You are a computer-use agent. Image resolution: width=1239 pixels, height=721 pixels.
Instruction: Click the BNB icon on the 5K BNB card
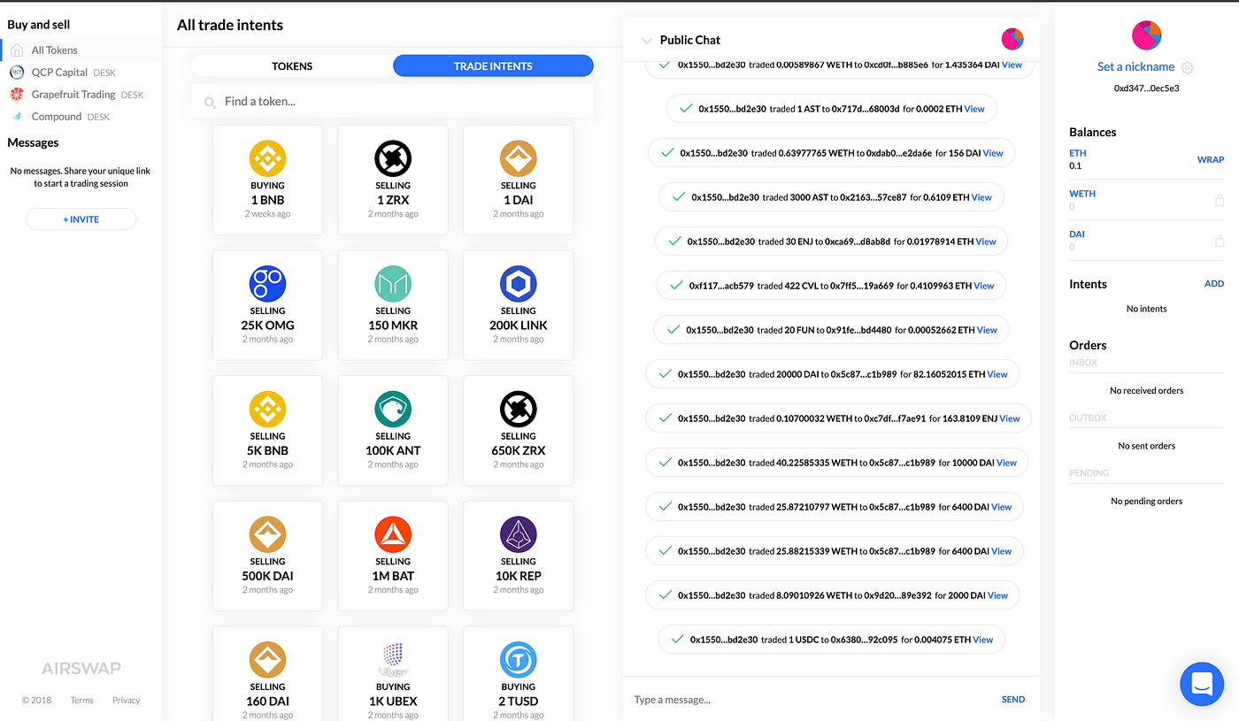click(267, 410)
